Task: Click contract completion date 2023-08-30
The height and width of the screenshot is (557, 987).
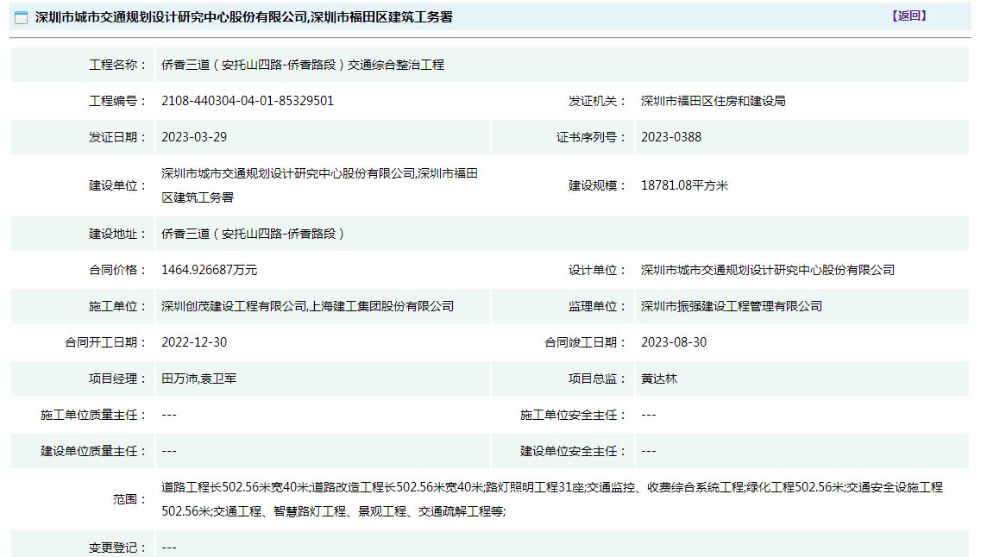Action: [674, 342]
